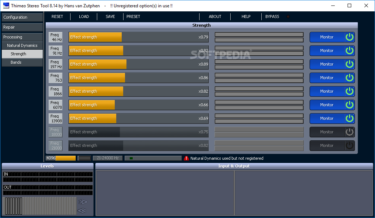
Task: Adjust effect strength slider showing x0.86
Action: click(139, 78)
